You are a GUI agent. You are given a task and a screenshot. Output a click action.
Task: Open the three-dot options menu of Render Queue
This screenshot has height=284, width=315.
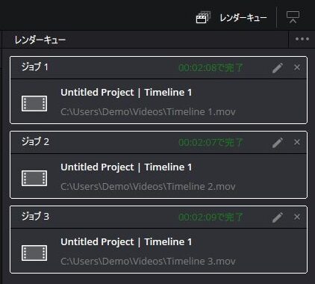coord(302,39)
